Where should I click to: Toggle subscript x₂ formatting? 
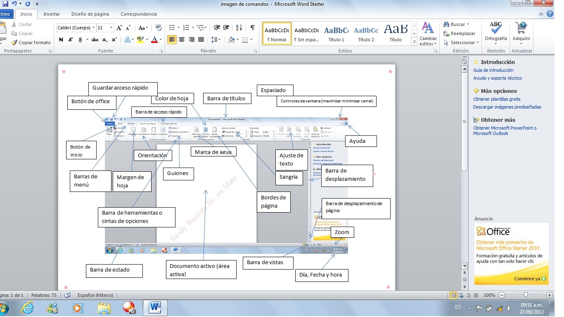click(x=105, y=40)
